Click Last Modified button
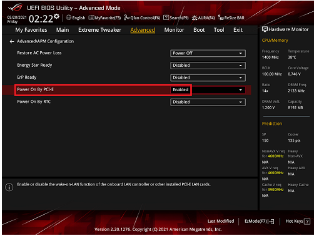This screenshot has height=236, width=314. 221,221
